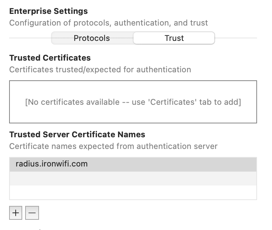Screen dimensions: 272x230
Task: Click the Trusted Certificates heading
Action: point(50,58)
